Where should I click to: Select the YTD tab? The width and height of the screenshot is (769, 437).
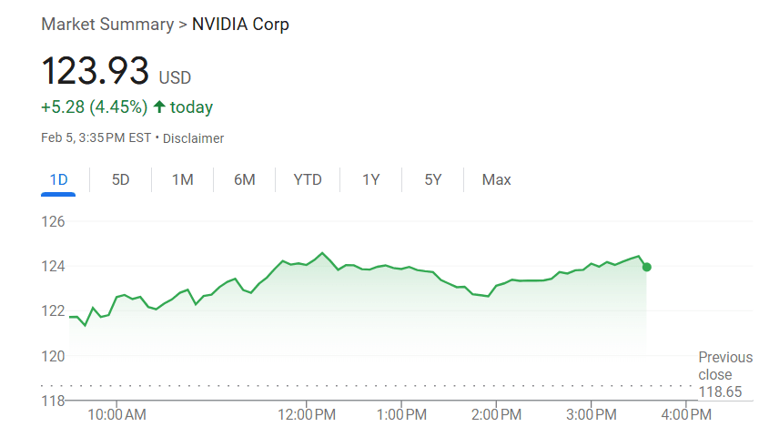308,179
